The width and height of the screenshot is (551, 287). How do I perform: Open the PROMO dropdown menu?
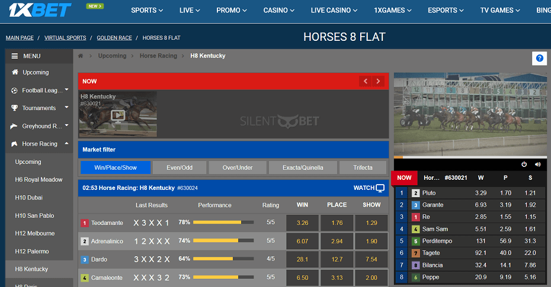tap(232, 11)
